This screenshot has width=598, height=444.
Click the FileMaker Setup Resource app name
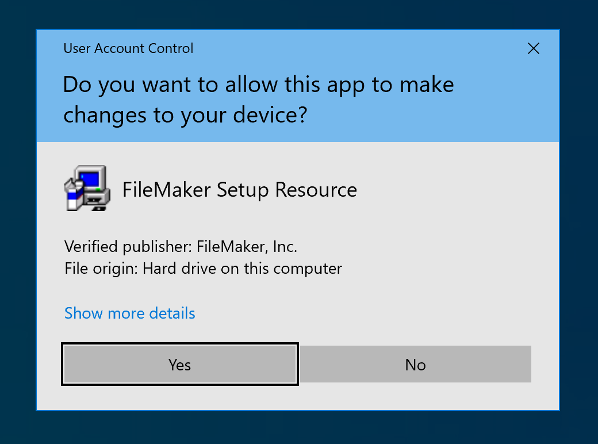point(239,190)
